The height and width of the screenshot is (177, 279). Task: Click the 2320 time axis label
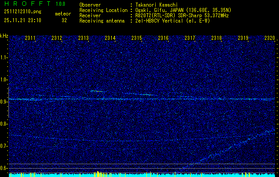tap(270, 38)
